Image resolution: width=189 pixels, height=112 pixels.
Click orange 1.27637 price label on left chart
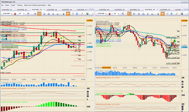[90, 20]
